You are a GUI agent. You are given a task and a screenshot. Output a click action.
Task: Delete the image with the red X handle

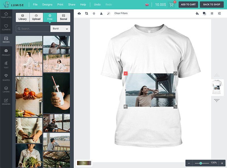126,73
